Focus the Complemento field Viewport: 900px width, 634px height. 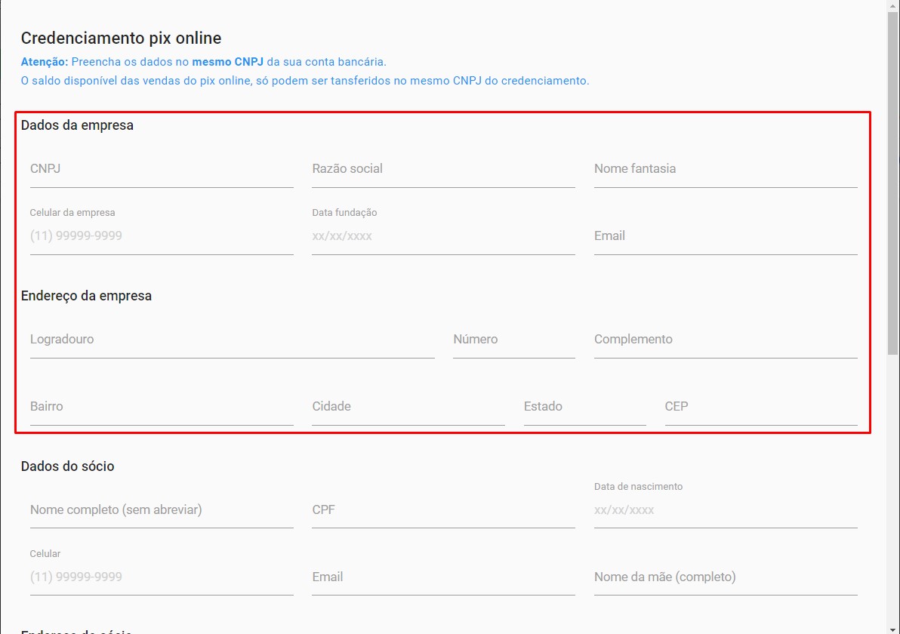coord(725,340)
